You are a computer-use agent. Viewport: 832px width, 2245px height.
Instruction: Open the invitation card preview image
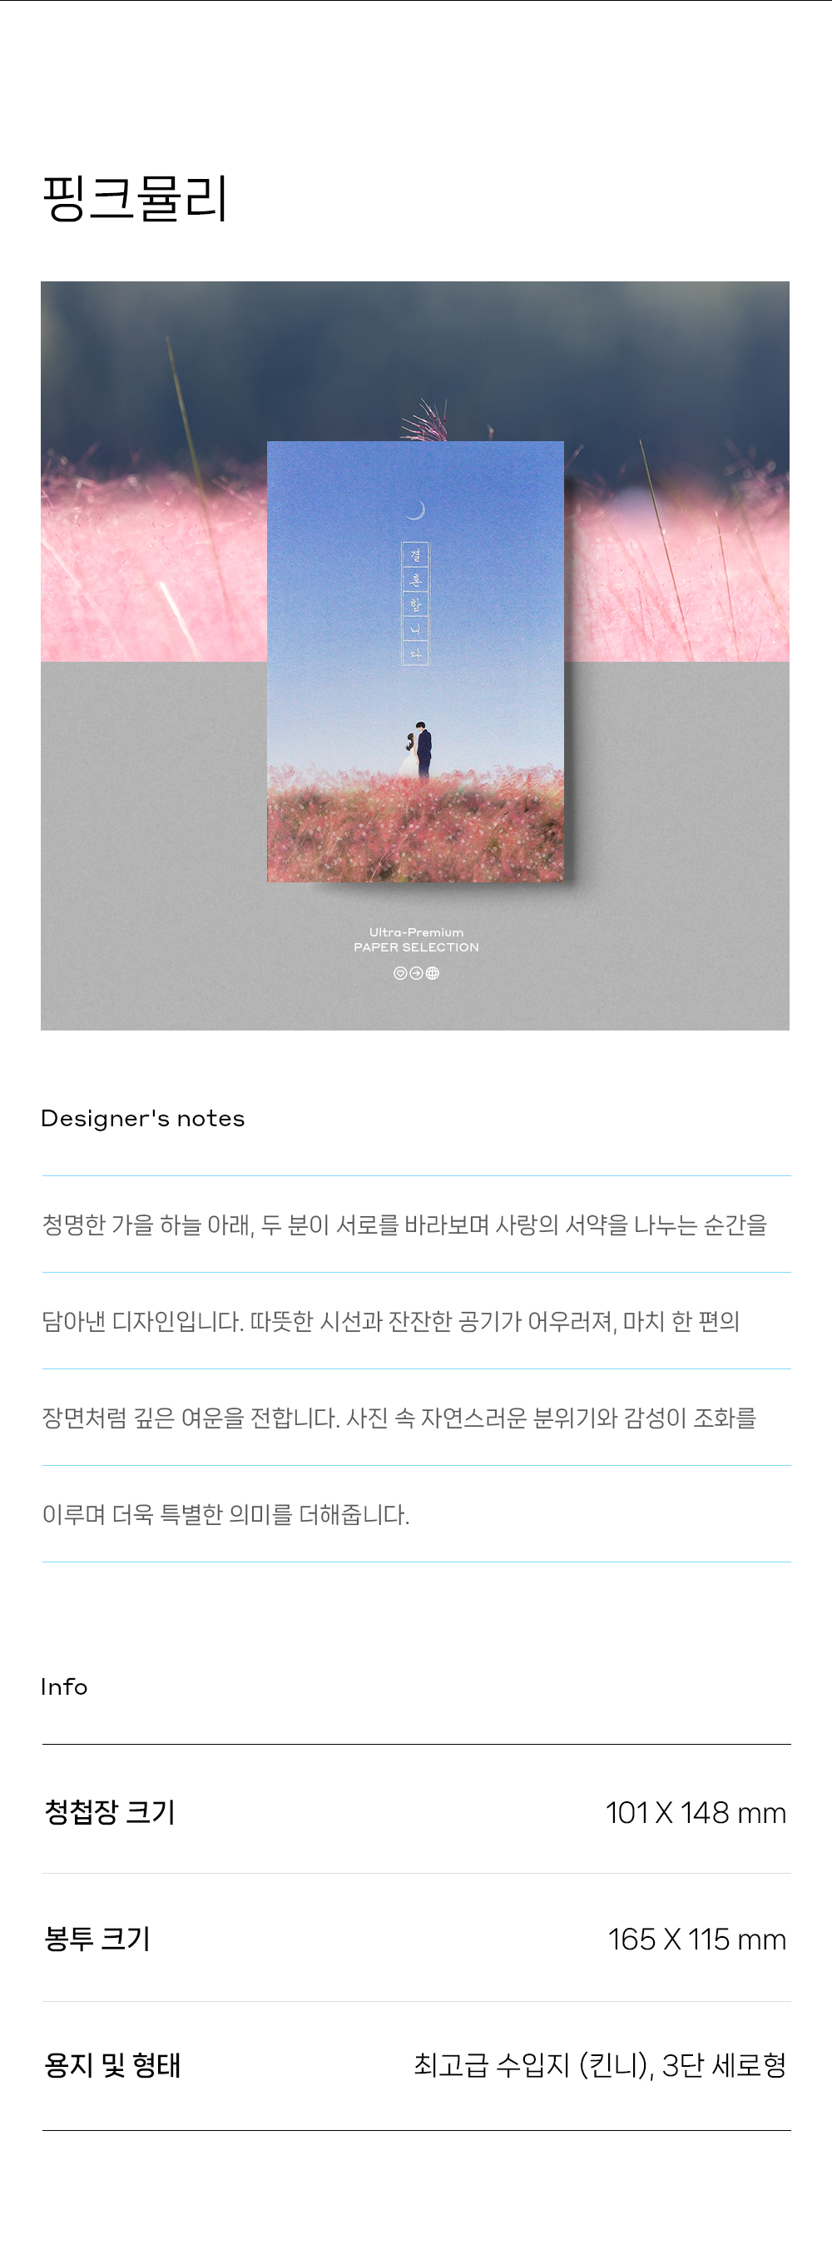[414, 655]
